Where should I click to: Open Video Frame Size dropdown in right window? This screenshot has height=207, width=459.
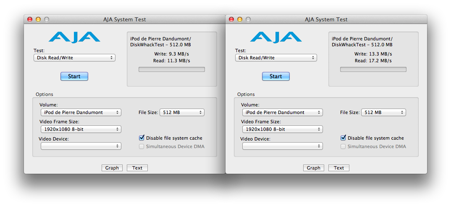[x=282, y=129]
